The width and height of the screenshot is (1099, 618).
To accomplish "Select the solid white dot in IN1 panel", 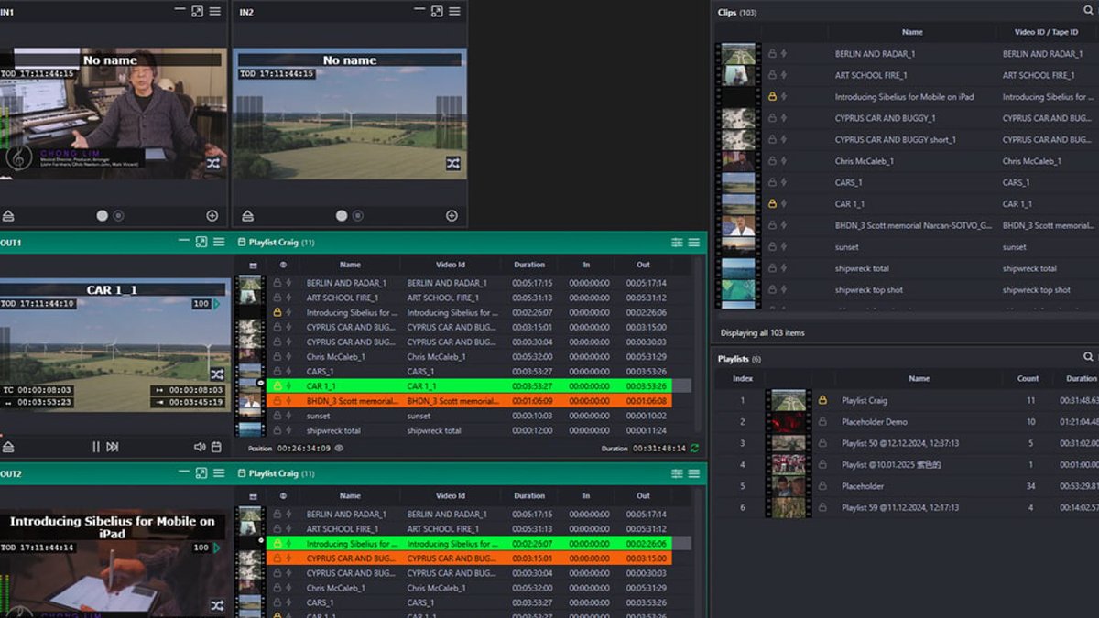I will 103,216.
